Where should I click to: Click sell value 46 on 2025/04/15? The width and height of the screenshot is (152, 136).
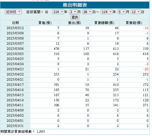87,95
